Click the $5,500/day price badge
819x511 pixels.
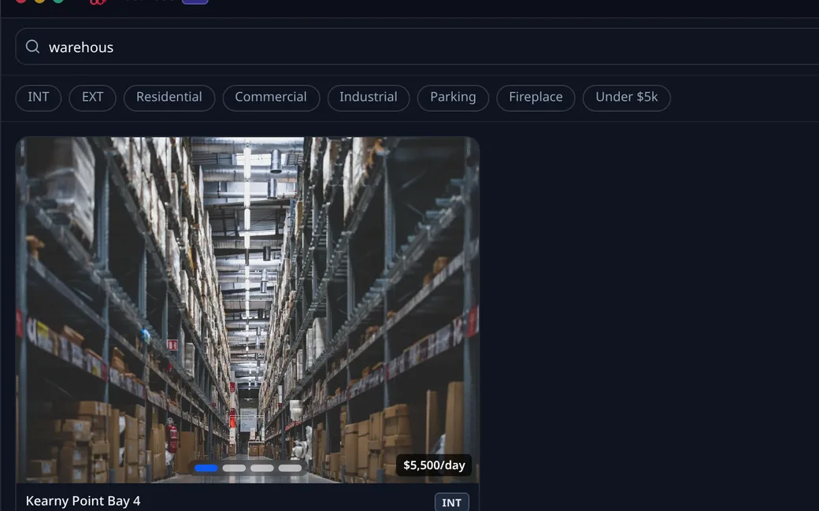434,465
